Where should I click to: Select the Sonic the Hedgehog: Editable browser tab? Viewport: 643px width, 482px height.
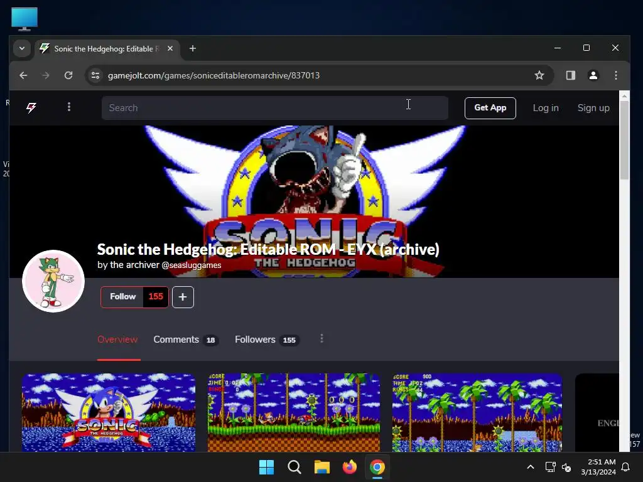107,49
